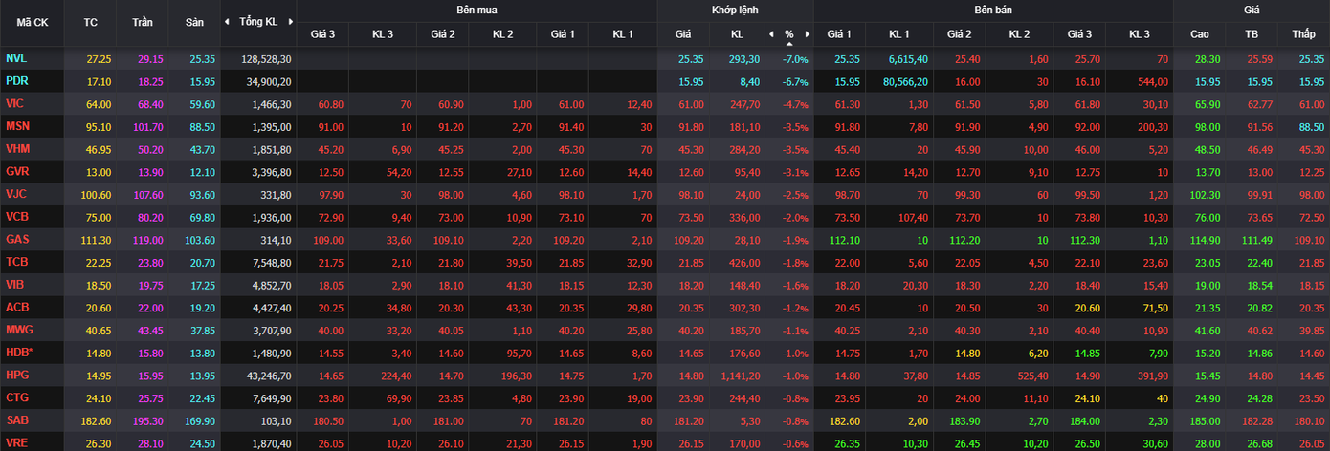Image resolution: width=1330 pixels, height=451 pixels.
Task: Click the Sàn floor price column header
Action: pos(195,22)
